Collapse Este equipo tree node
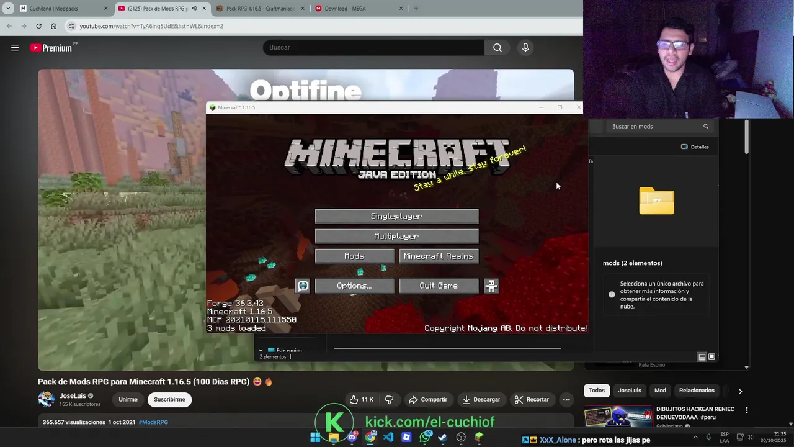794x447 pixels. pyautogui.click(x=261, y=350)
